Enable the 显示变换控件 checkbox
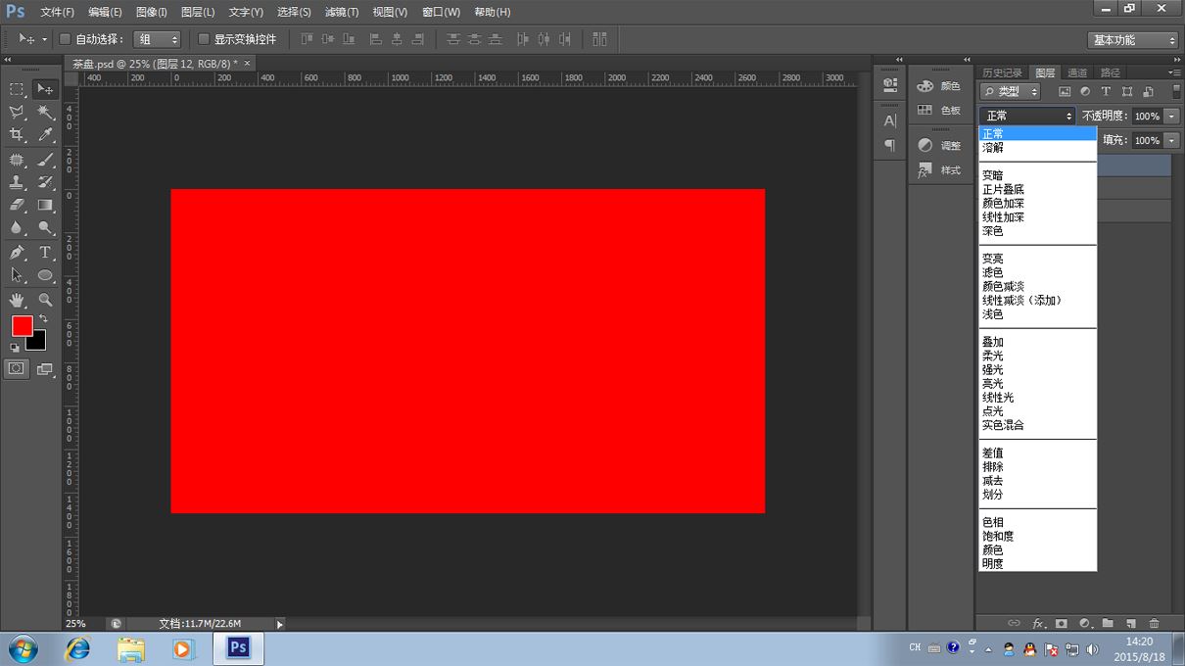The height and width of the screenshot is (666, 1185). 204,39
